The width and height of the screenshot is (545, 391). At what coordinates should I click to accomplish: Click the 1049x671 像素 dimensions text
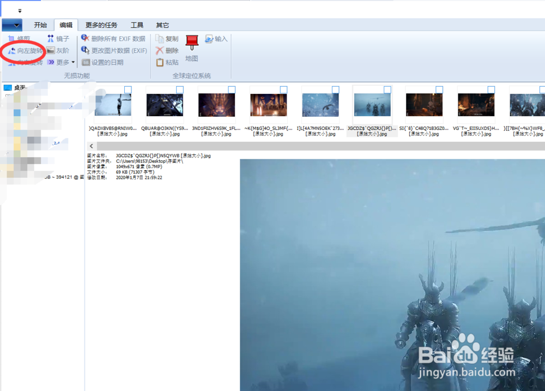tap(139, 167)
